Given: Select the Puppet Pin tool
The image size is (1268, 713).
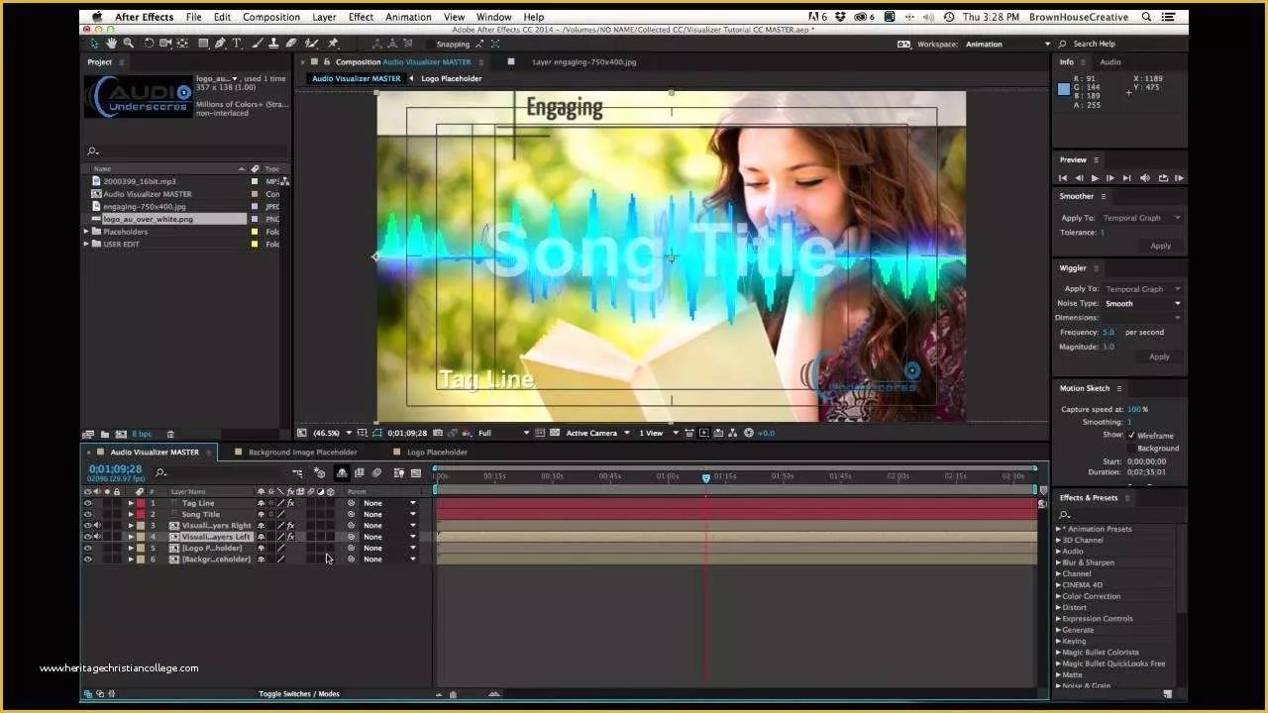Looking at the screenshot, I should tap(333, 44).
